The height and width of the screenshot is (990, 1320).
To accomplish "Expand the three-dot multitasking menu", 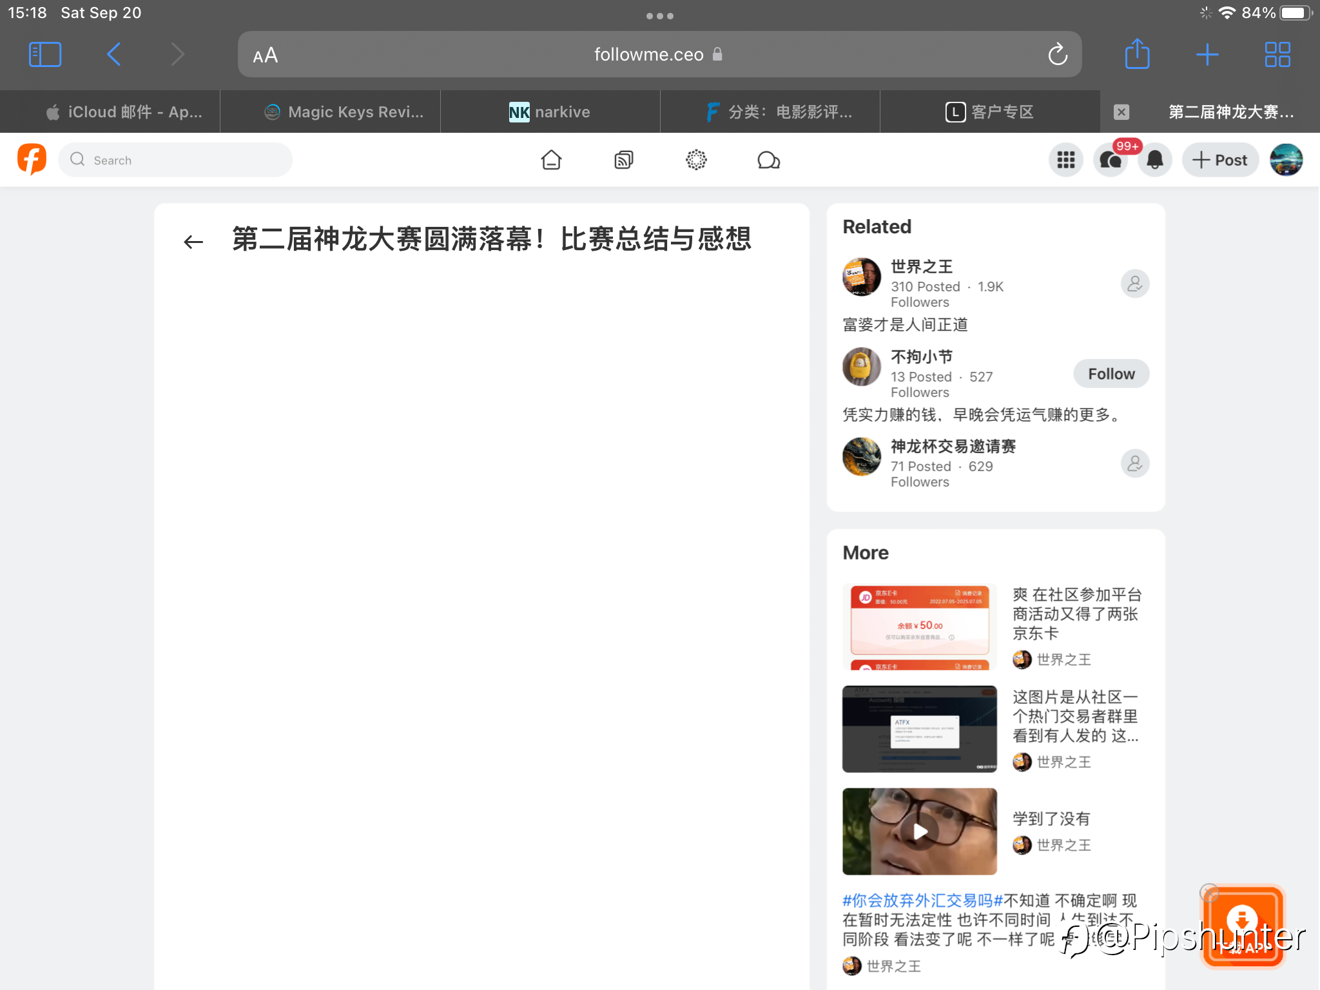I will point(659,16).
